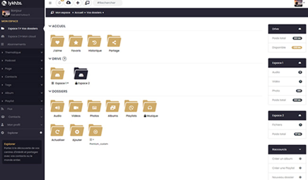This screenshot has height=180, width=308.
Task: Click the chat bubbles icon in top toolbar
Action: click(87, 3)
